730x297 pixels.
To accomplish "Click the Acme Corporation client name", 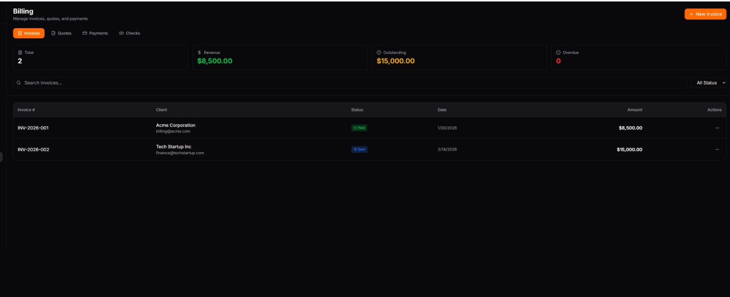I will pos(176,125).
